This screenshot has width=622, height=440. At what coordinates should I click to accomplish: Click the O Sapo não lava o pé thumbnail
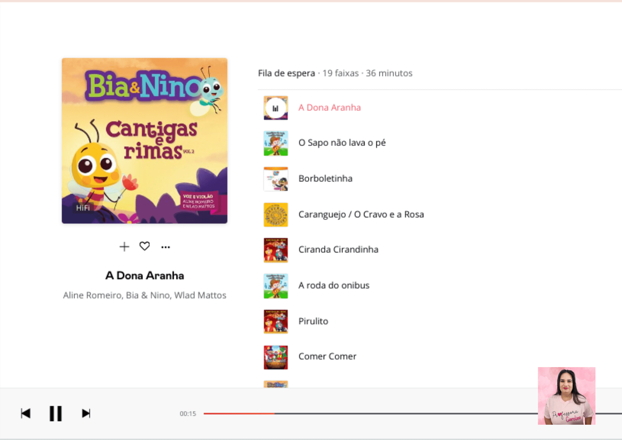point(276,143)
